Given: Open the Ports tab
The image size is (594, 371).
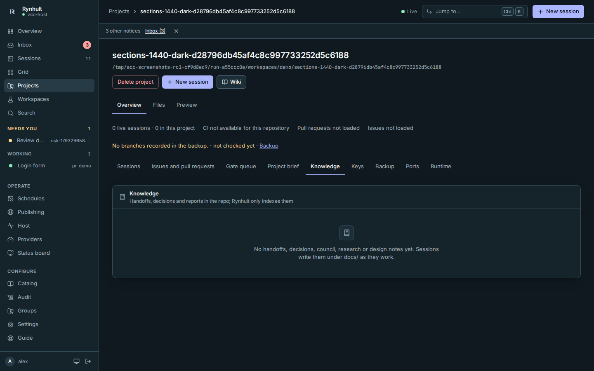Looking at the screenshot, I should [x=412, y=167].
